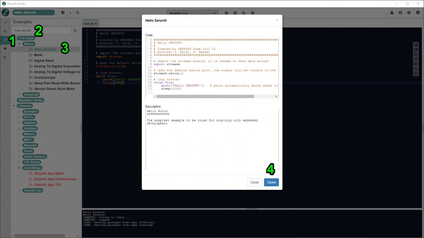Select Analog To Digital Voltage example
This screenshot has width=424, height=238.
pos(57,72)
